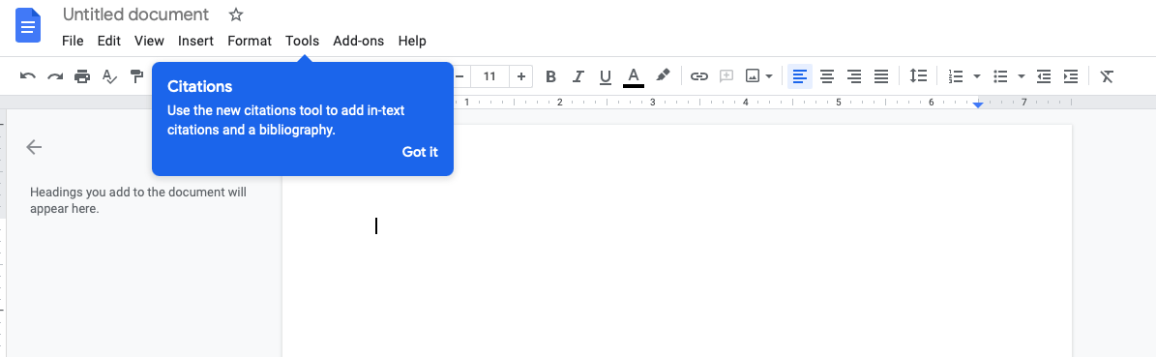This screenshot has width=1156, height=357.
Task: Open the Add-ons menu
Action: (358, 41)
